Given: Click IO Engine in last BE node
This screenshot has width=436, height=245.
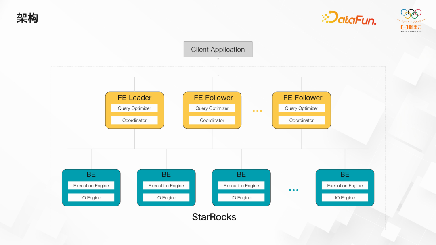Looking at the screenshot, I should pyautogui.click(x=345, y=197).
